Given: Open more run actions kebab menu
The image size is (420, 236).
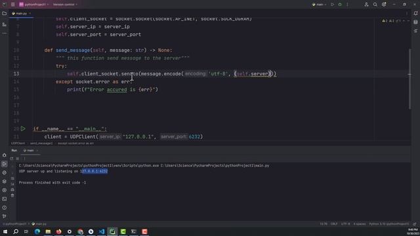Looking at the screenshot, I should pos(347,5).
